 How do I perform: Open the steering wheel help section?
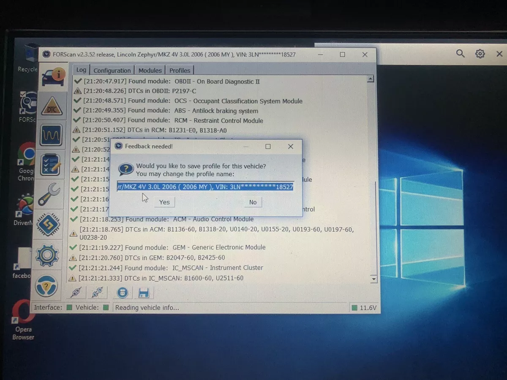tap(46, 286)
